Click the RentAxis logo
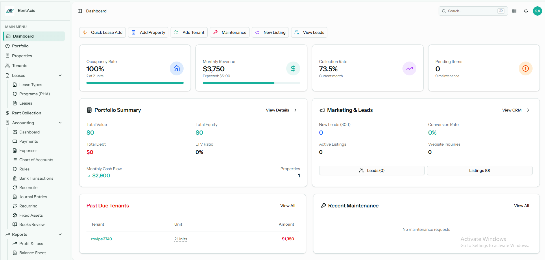The image size is (545, 260). click(10, 11)
